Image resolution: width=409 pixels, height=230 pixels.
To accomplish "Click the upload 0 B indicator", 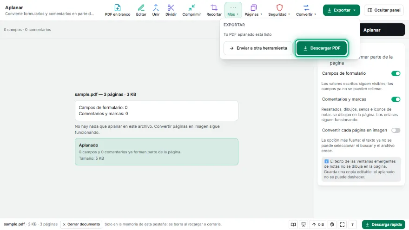I will (x=318, y=224).
